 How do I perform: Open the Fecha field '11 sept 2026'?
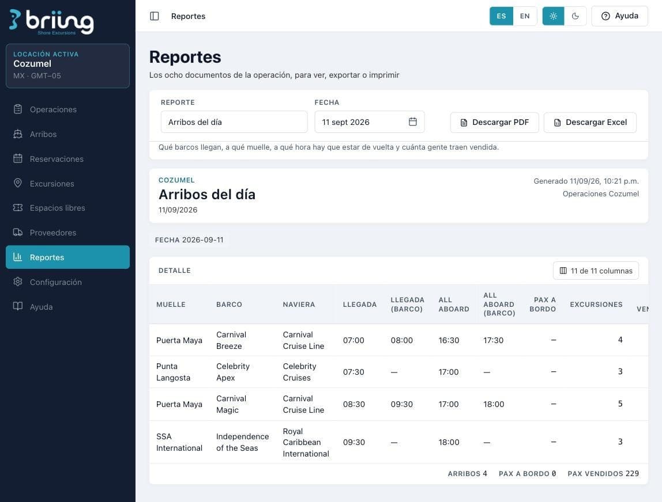(x=370, y=122)
